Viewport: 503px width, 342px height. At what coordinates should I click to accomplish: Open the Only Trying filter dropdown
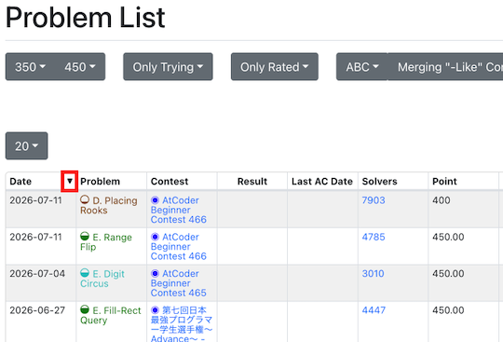(168, 67)
